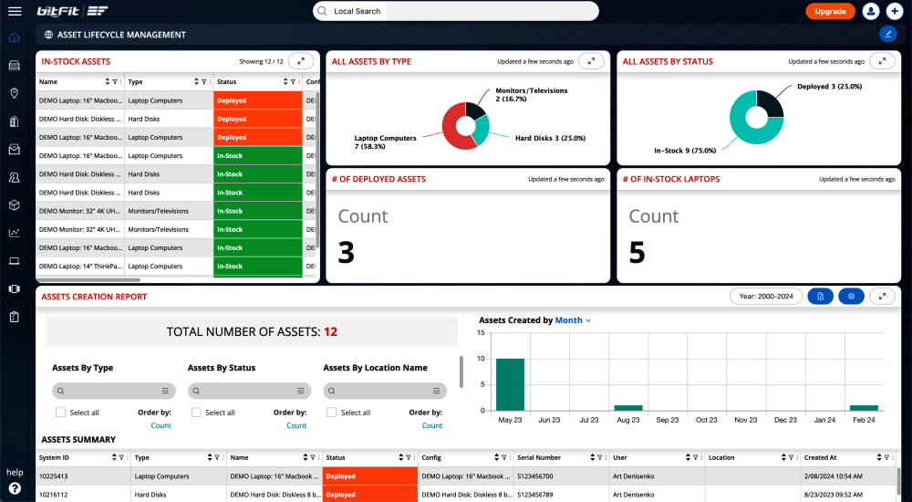Click the Upgrade button
Viewport: 912px width, 502px height.
830,11
